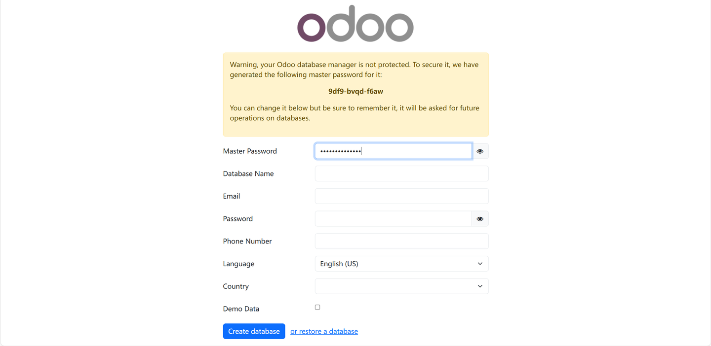Expand the Language selector chevron
Image resolution: width=711 pixels, height=346 pixels.
point(479,263)
